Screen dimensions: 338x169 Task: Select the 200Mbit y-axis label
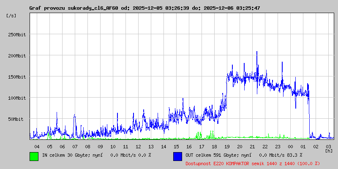coord(17,56)
